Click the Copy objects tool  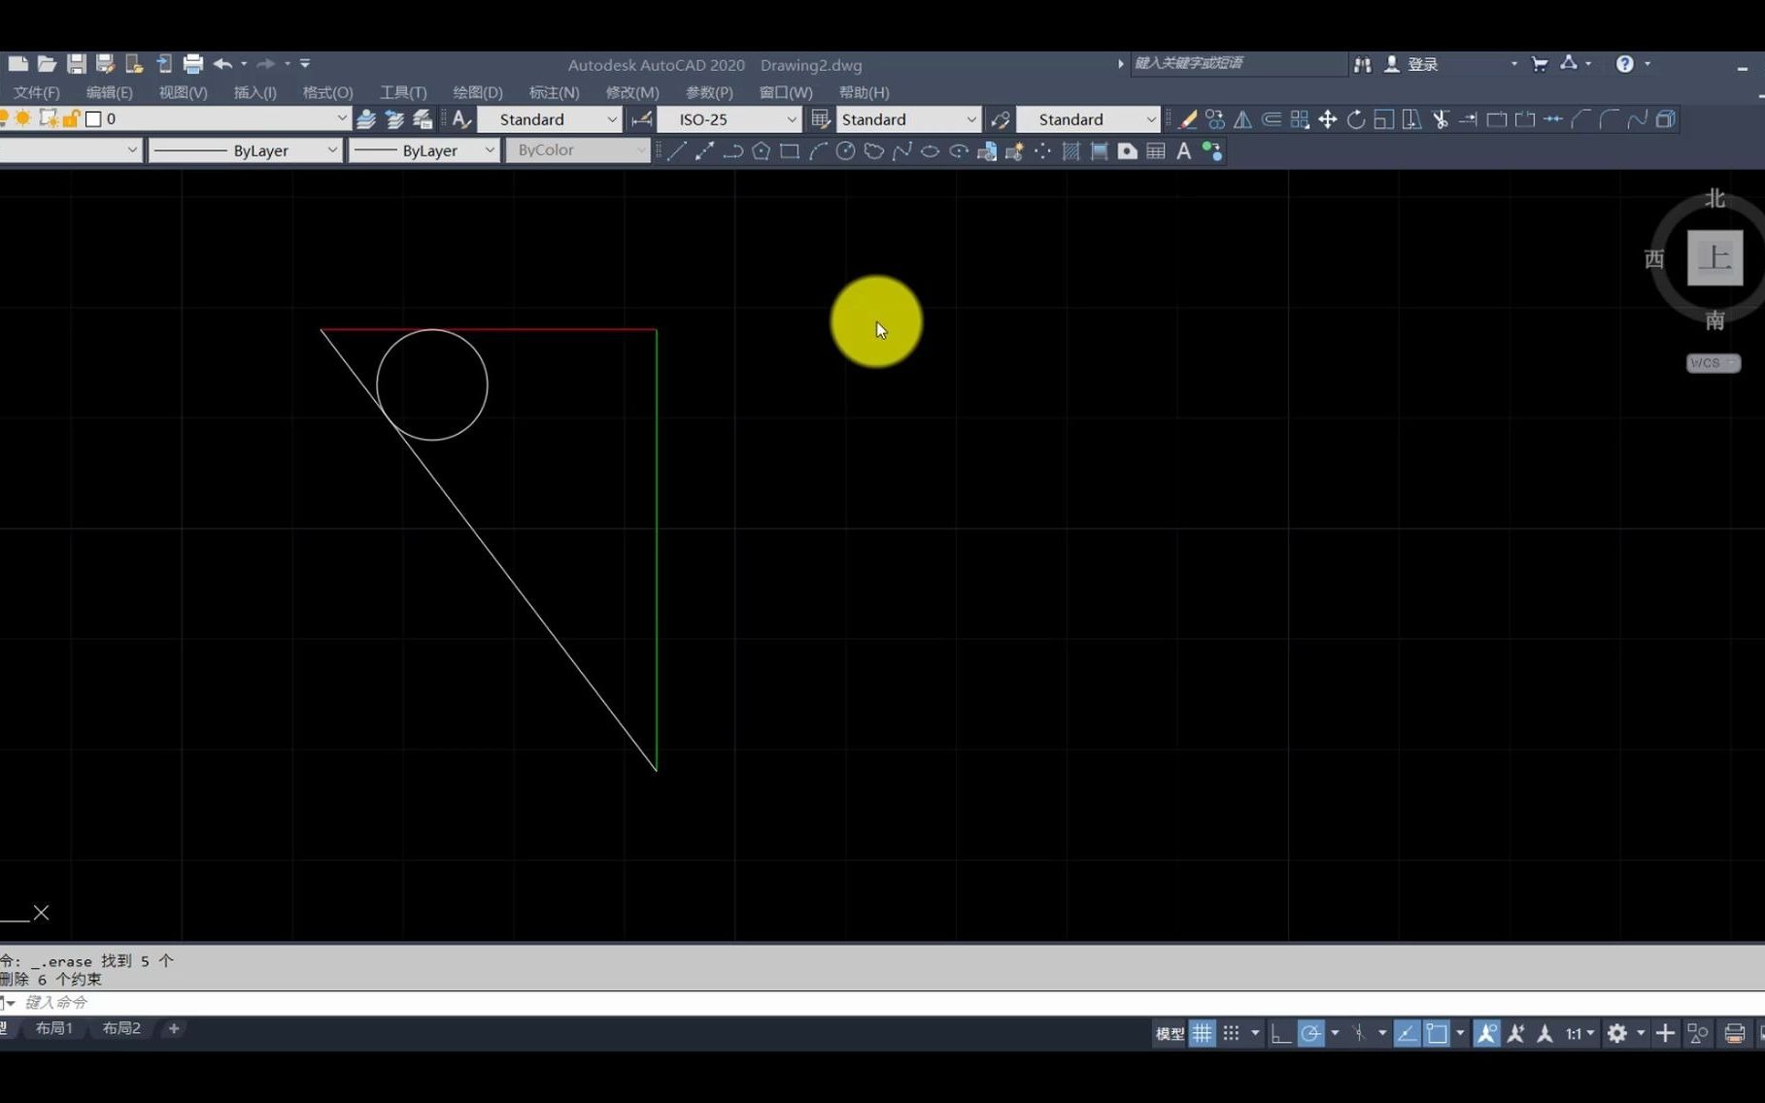(x=1215, y=119)
